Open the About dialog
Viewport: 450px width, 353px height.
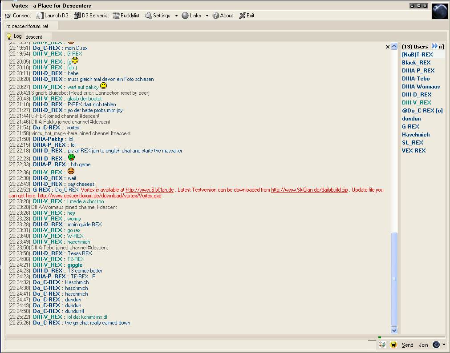tap(223, 16)
